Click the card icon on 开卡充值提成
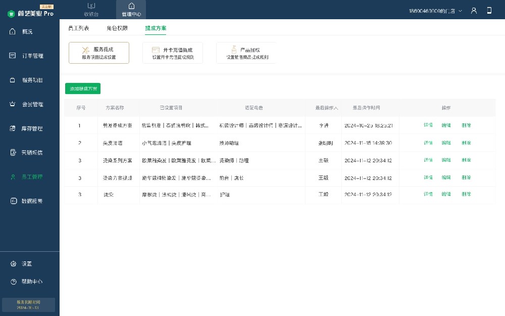Screen dimensions: 505x316 [156, 50]
